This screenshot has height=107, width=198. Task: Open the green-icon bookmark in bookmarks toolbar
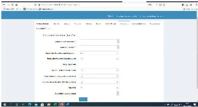click(x=31, y=9)
